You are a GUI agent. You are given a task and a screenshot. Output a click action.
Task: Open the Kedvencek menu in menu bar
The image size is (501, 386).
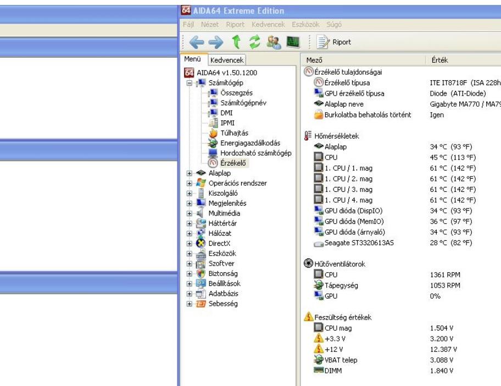coord(268,24)
